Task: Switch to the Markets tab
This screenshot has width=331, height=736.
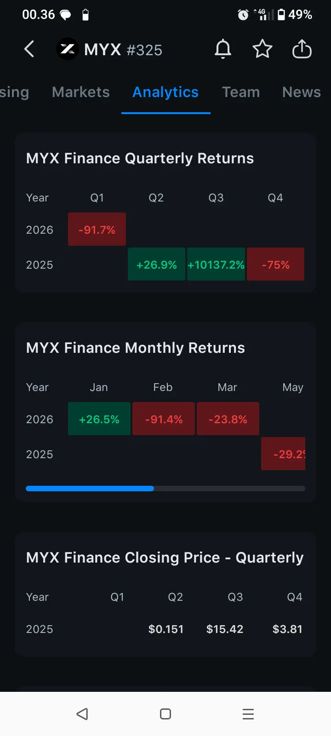Action: (81, 92)
